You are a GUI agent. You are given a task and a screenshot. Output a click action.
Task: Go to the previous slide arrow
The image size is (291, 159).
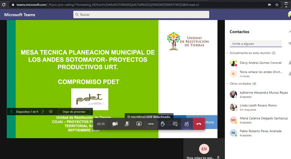[11, 112]
